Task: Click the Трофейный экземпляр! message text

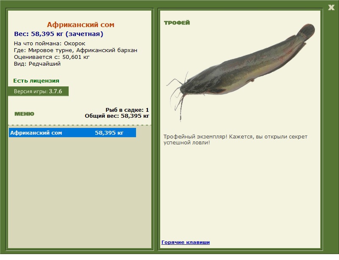Action: [x=235, y=140]
